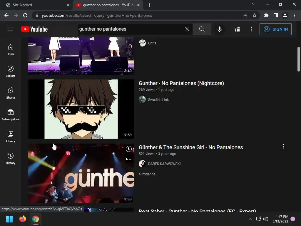The height and width of the screenshot is (226, 301).
Task: Open the Beat Saber video title
Action: [x=197, y=210]
